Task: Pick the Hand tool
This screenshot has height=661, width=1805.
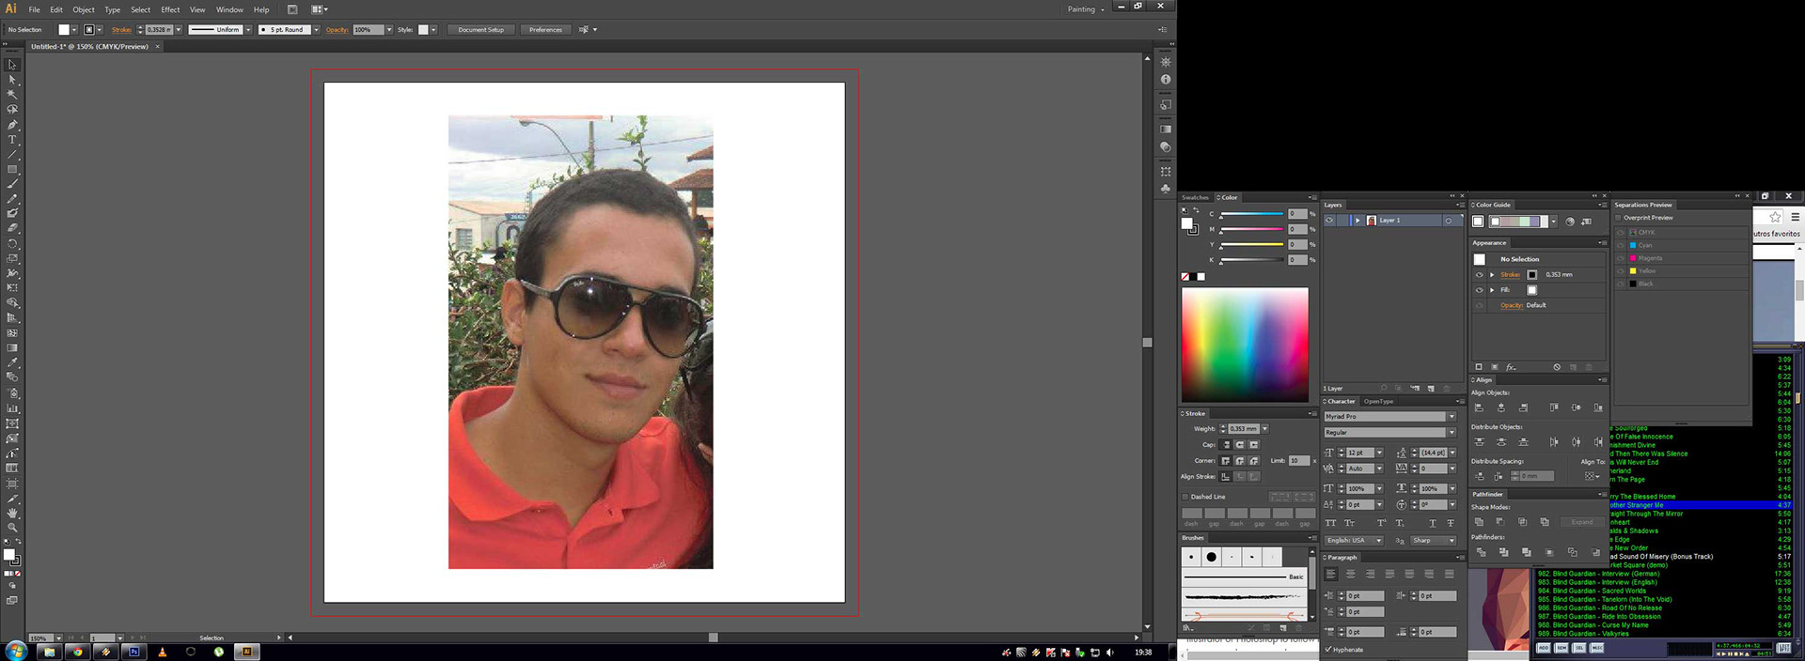Action: tap(12, 513)
